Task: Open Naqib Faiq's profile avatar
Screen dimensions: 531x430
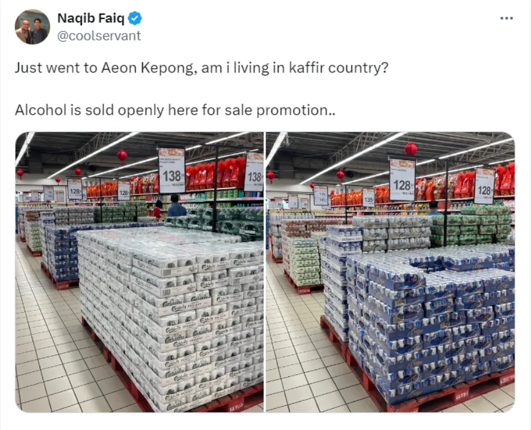Action: pos(32,27)
